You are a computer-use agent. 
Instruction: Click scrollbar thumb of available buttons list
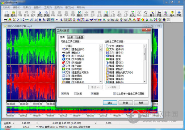pos(101,49)
